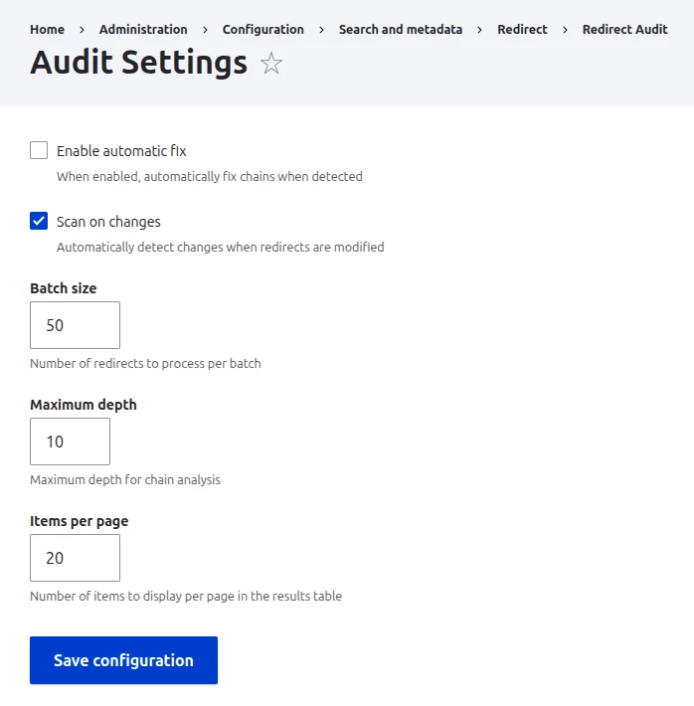Click the Maximum depth input field

pyautogui.click(x=70, y=441)
